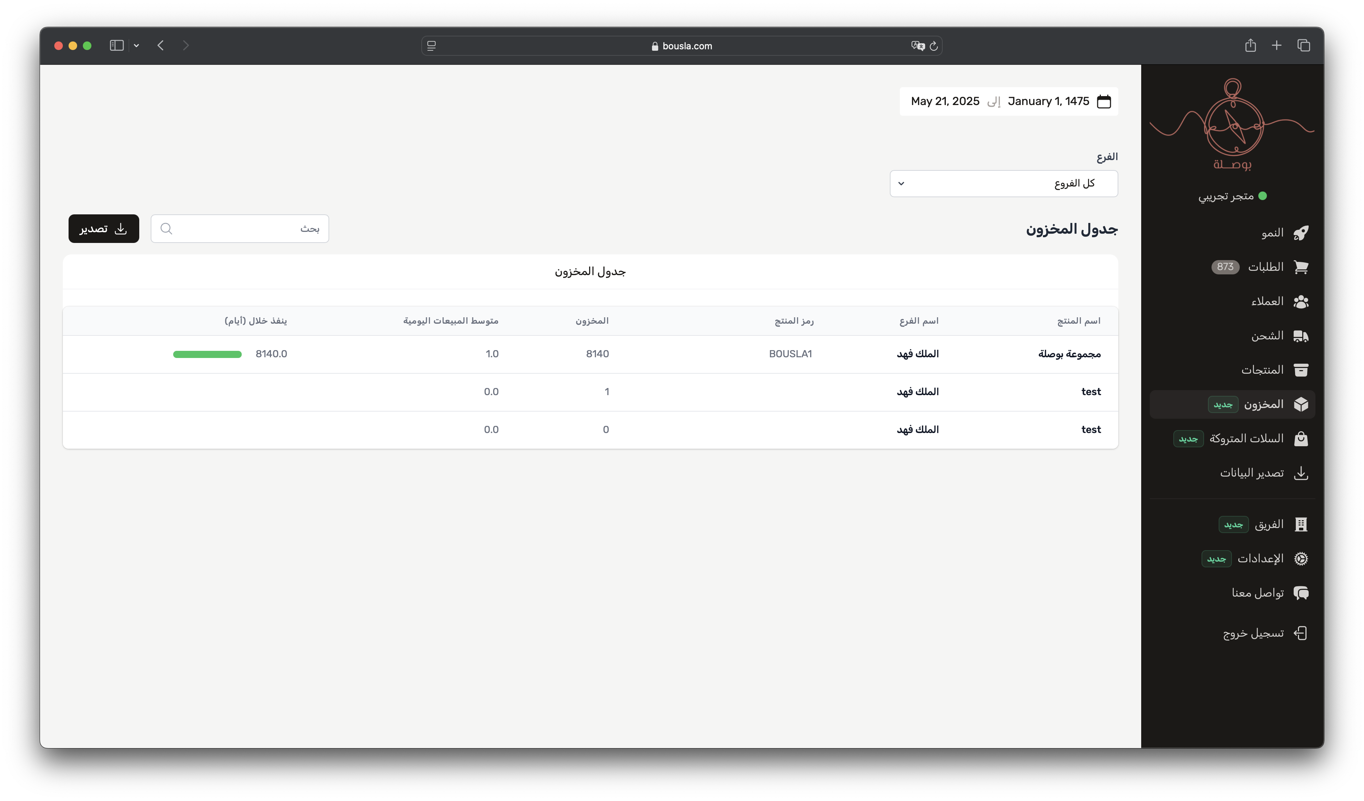1364x801 pixels.
Task: Click the green stock progress bar for BOUSLA1
Action: pos(207,354)
